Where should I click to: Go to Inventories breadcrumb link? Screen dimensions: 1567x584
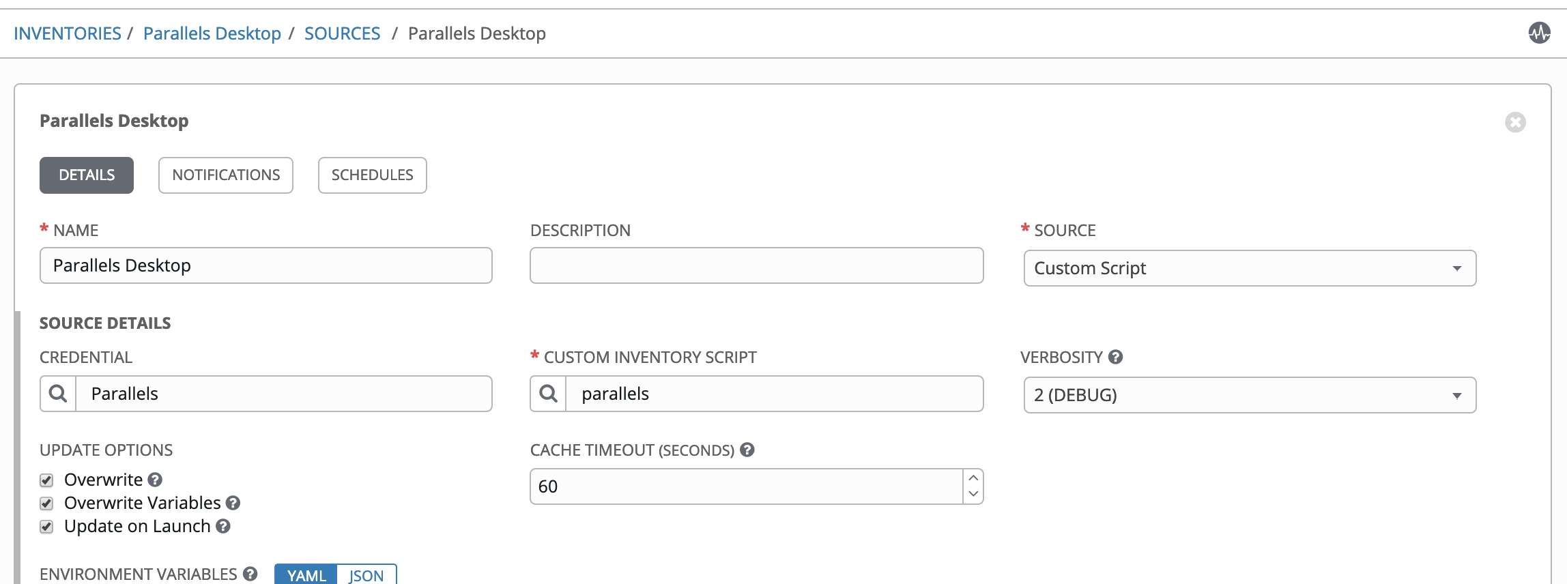coord(68,33)
